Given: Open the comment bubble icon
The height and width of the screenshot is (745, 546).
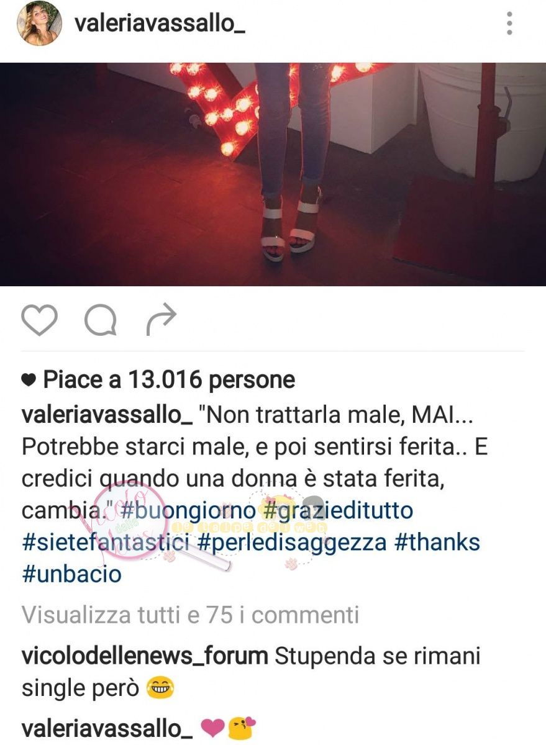Looking at the screenshot, I should pos(101,320).
